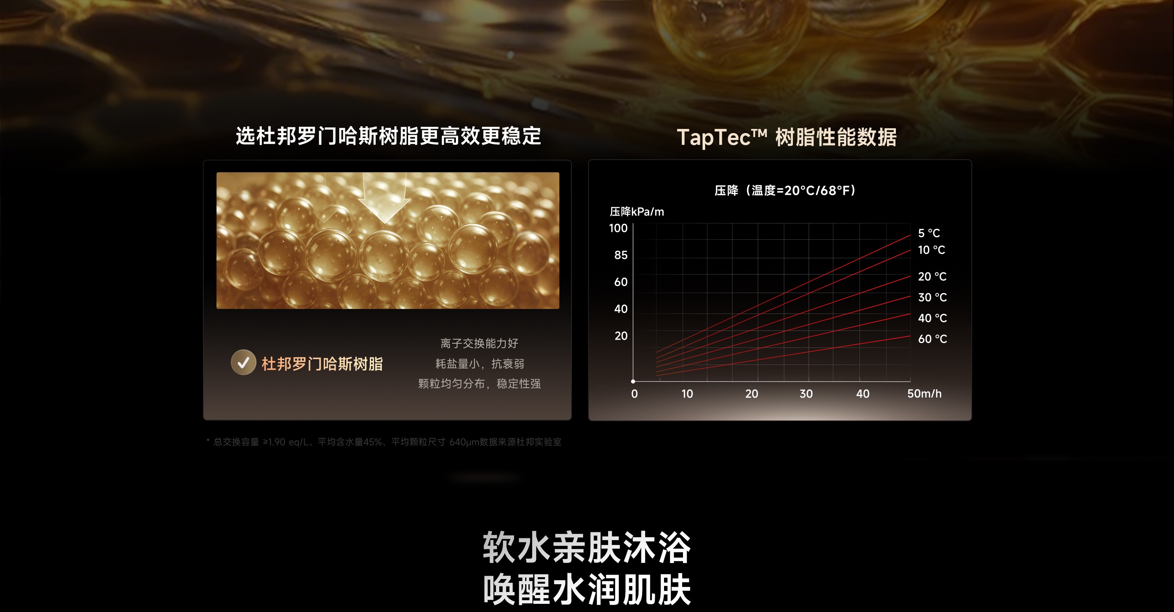Select the orange label 杜邦罗门哈斯树脂
The width and height of the screenshot is (1174, 612).
pos(322,364)
